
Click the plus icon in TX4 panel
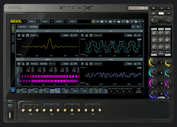83,64
